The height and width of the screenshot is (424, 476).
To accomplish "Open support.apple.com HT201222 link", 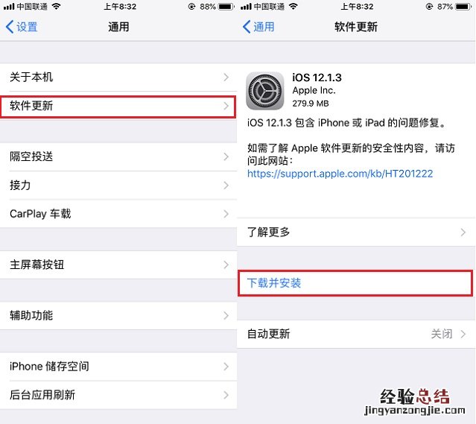I will tap(340, 174).
